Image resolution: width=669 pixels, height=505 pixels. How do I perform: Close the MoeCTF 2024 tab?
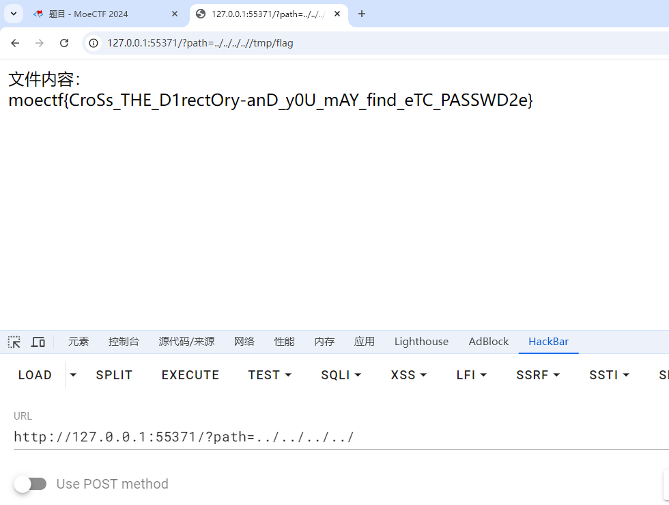tap(175, 14)
